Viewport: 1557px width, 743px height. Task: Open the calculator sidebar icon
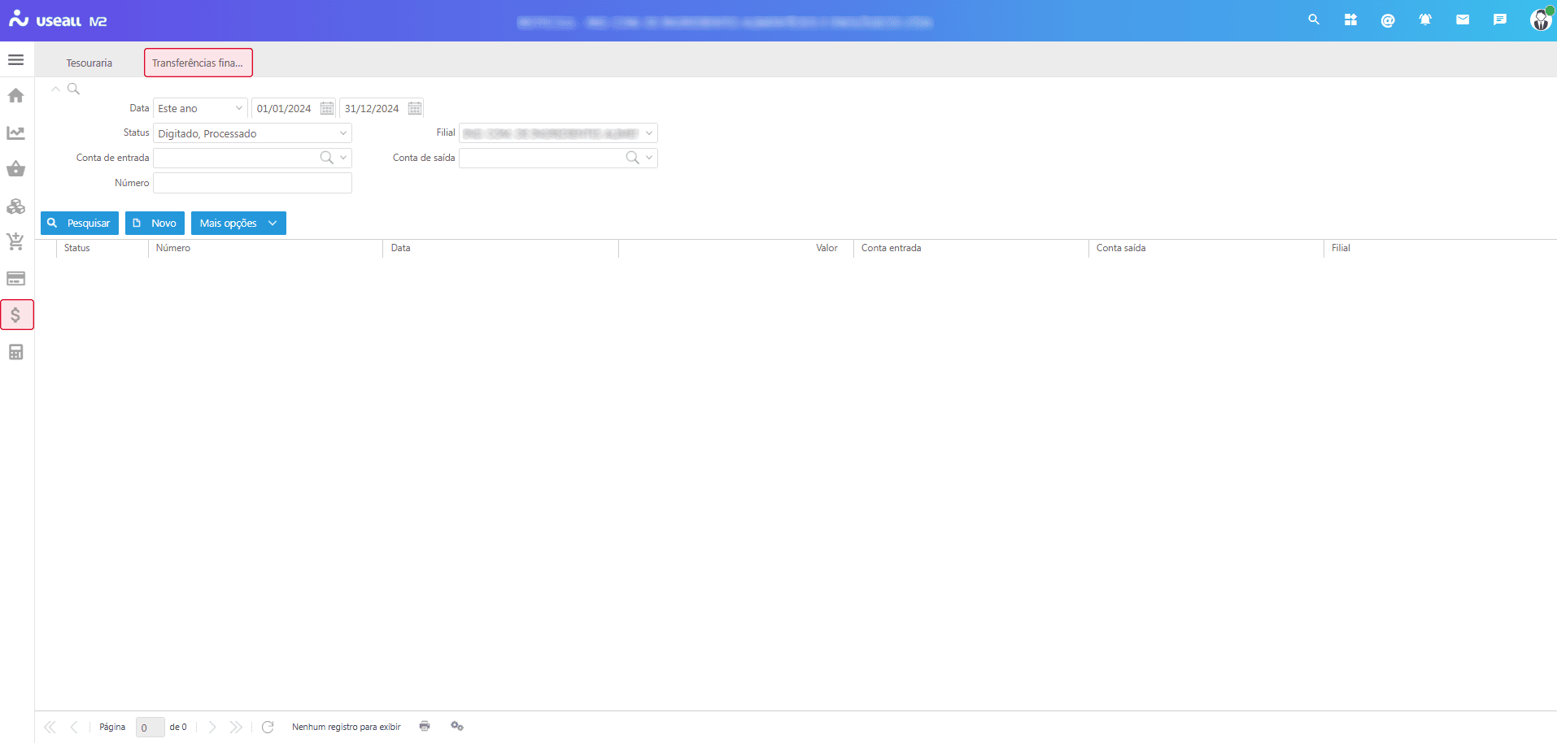pos(15,352)
